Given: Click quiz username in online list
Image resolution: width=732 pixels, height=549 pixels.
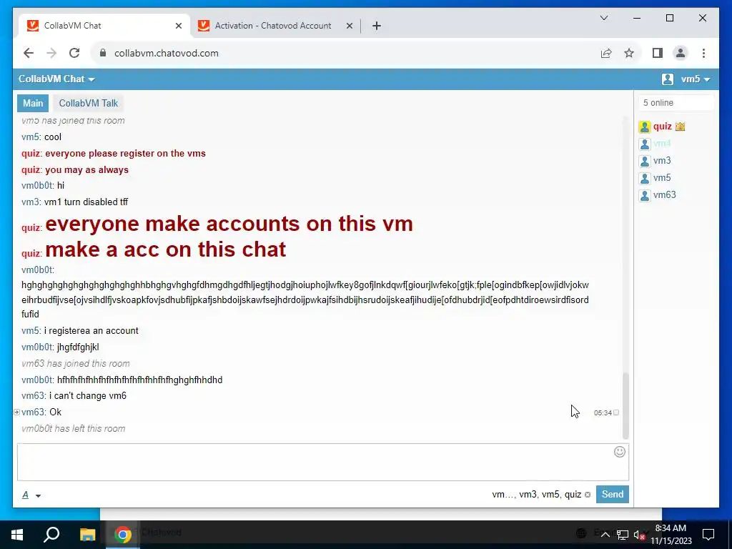Looking at the screenshot, I should click(x=663, y=127).
